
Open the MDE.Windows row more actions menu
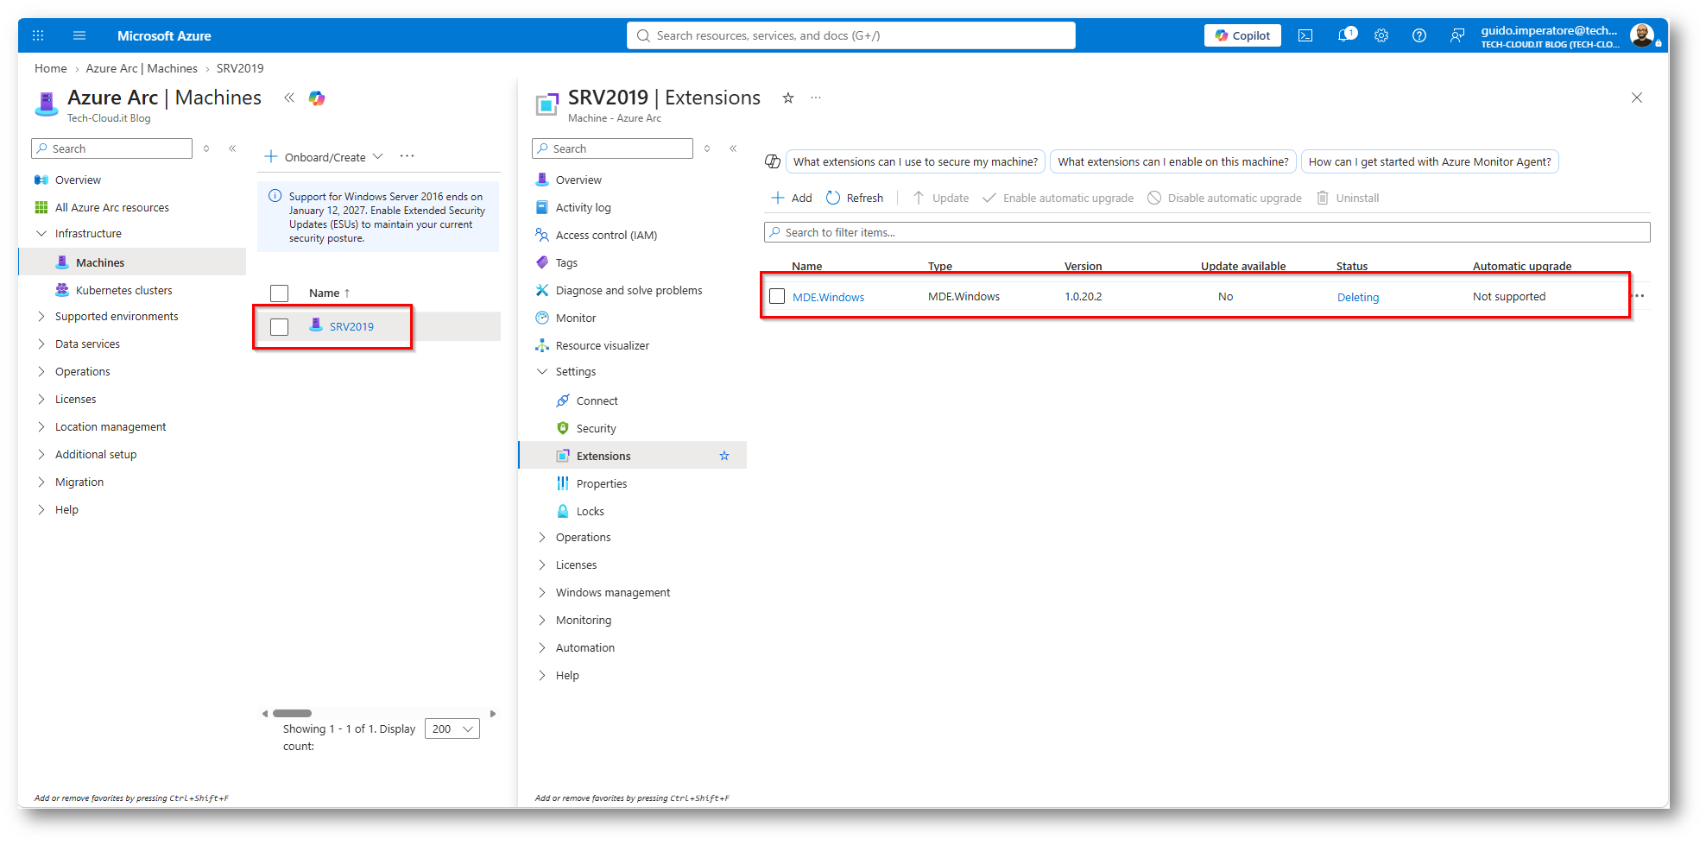click(1639, 296)
